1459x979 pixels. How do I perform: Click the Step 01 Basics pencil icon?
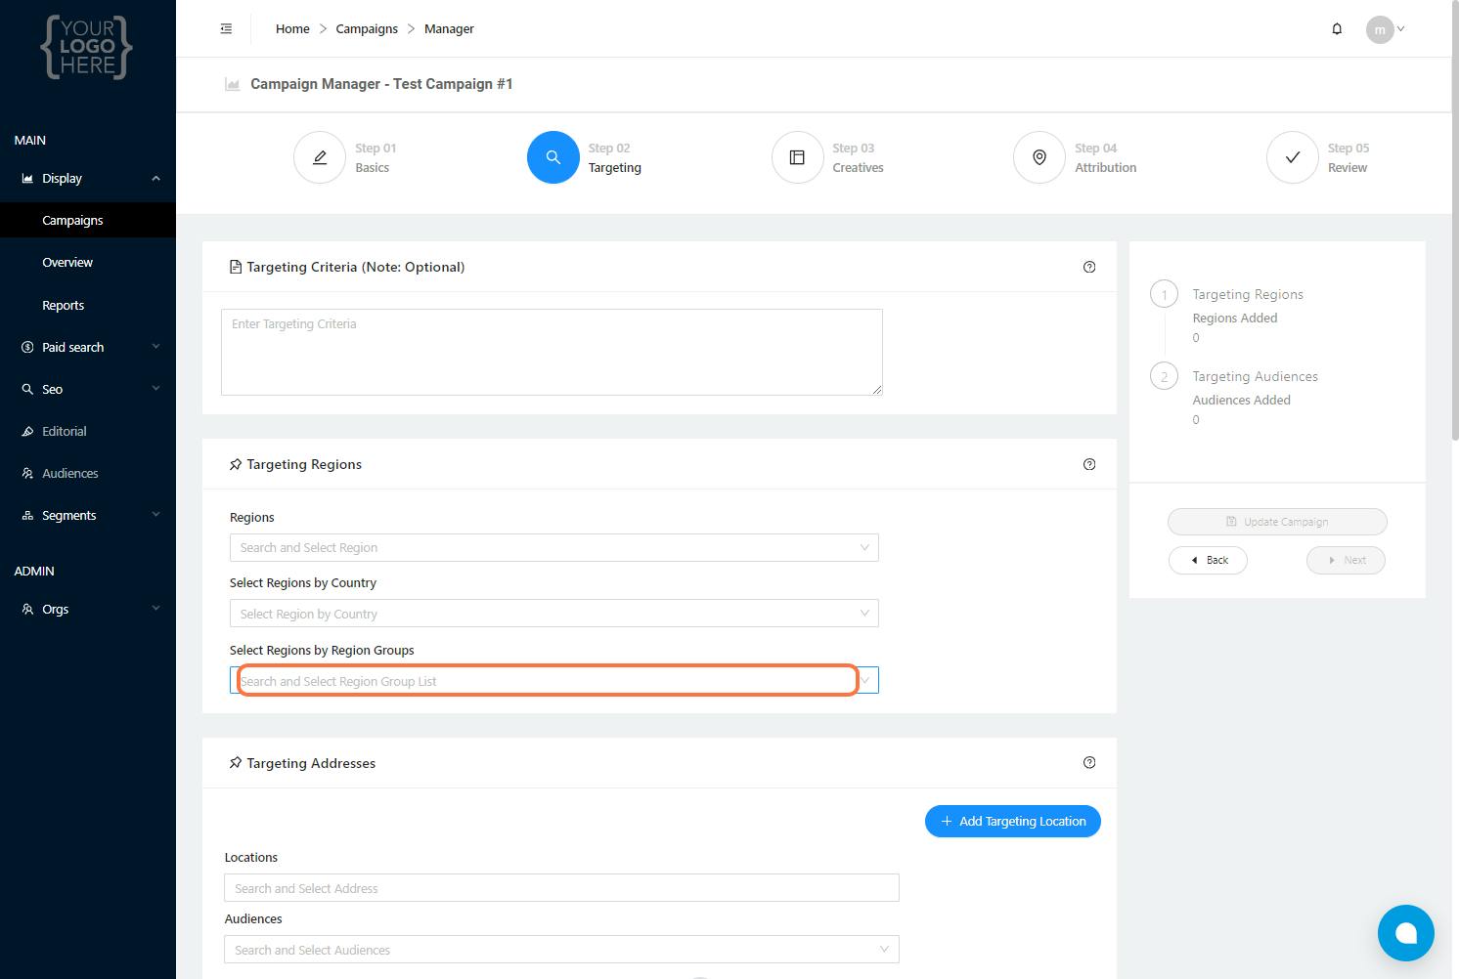(320, 157)
